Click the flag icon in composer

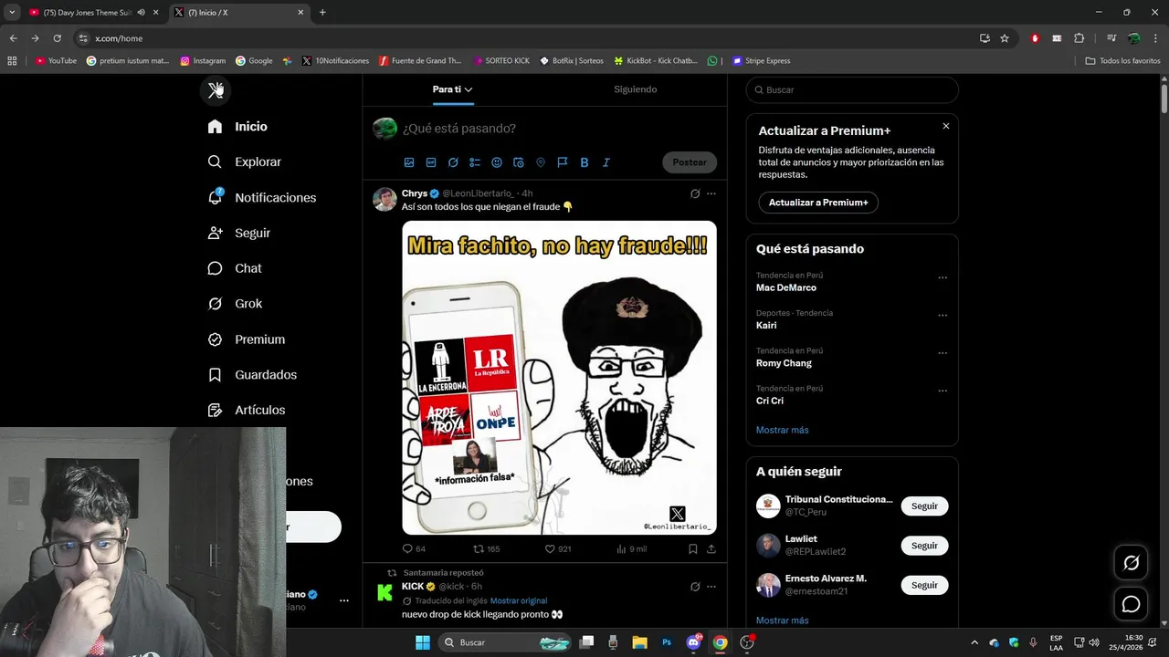click(563, 162)
